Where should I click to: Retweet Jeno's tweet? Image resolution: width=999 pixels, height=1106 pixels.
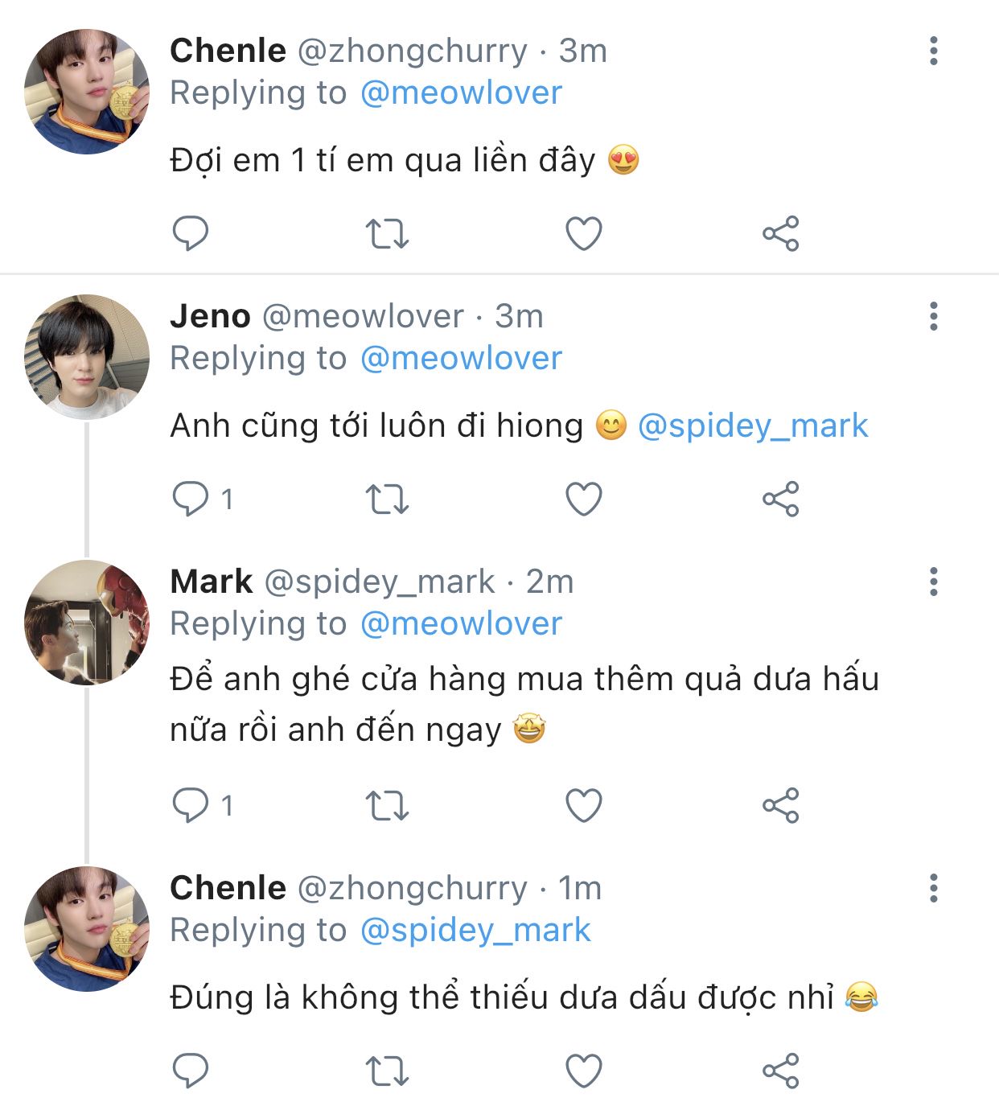coord(387,500)
